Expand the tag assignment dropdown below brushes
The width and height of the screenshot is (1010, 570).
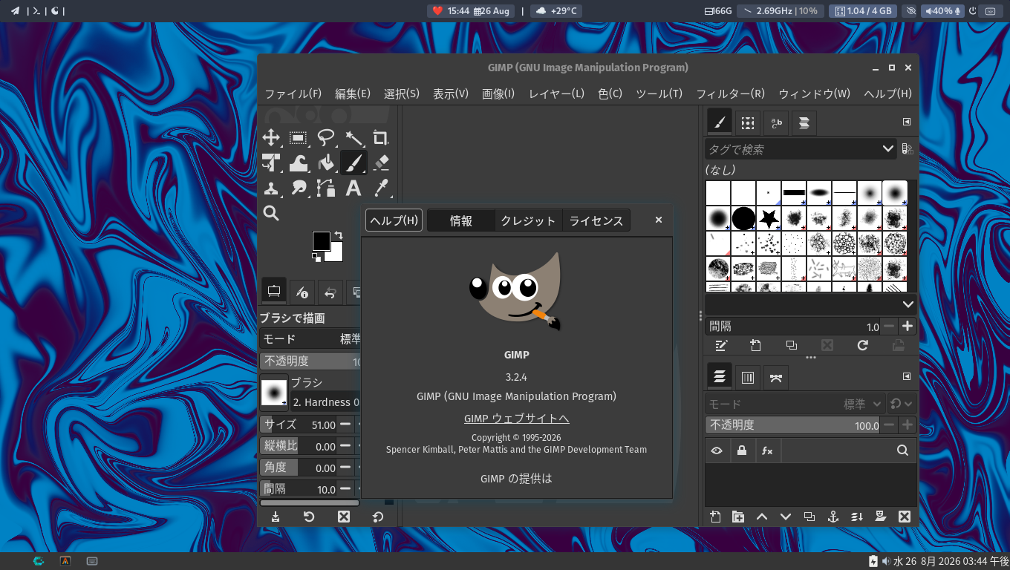908,304
